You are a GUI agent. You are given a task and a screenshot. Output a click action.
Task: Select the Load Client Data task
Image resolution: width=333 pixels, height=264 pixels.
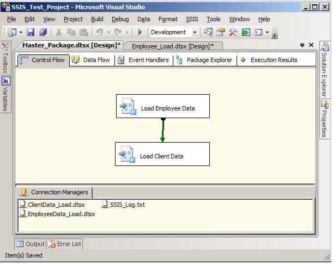[162, 155]
